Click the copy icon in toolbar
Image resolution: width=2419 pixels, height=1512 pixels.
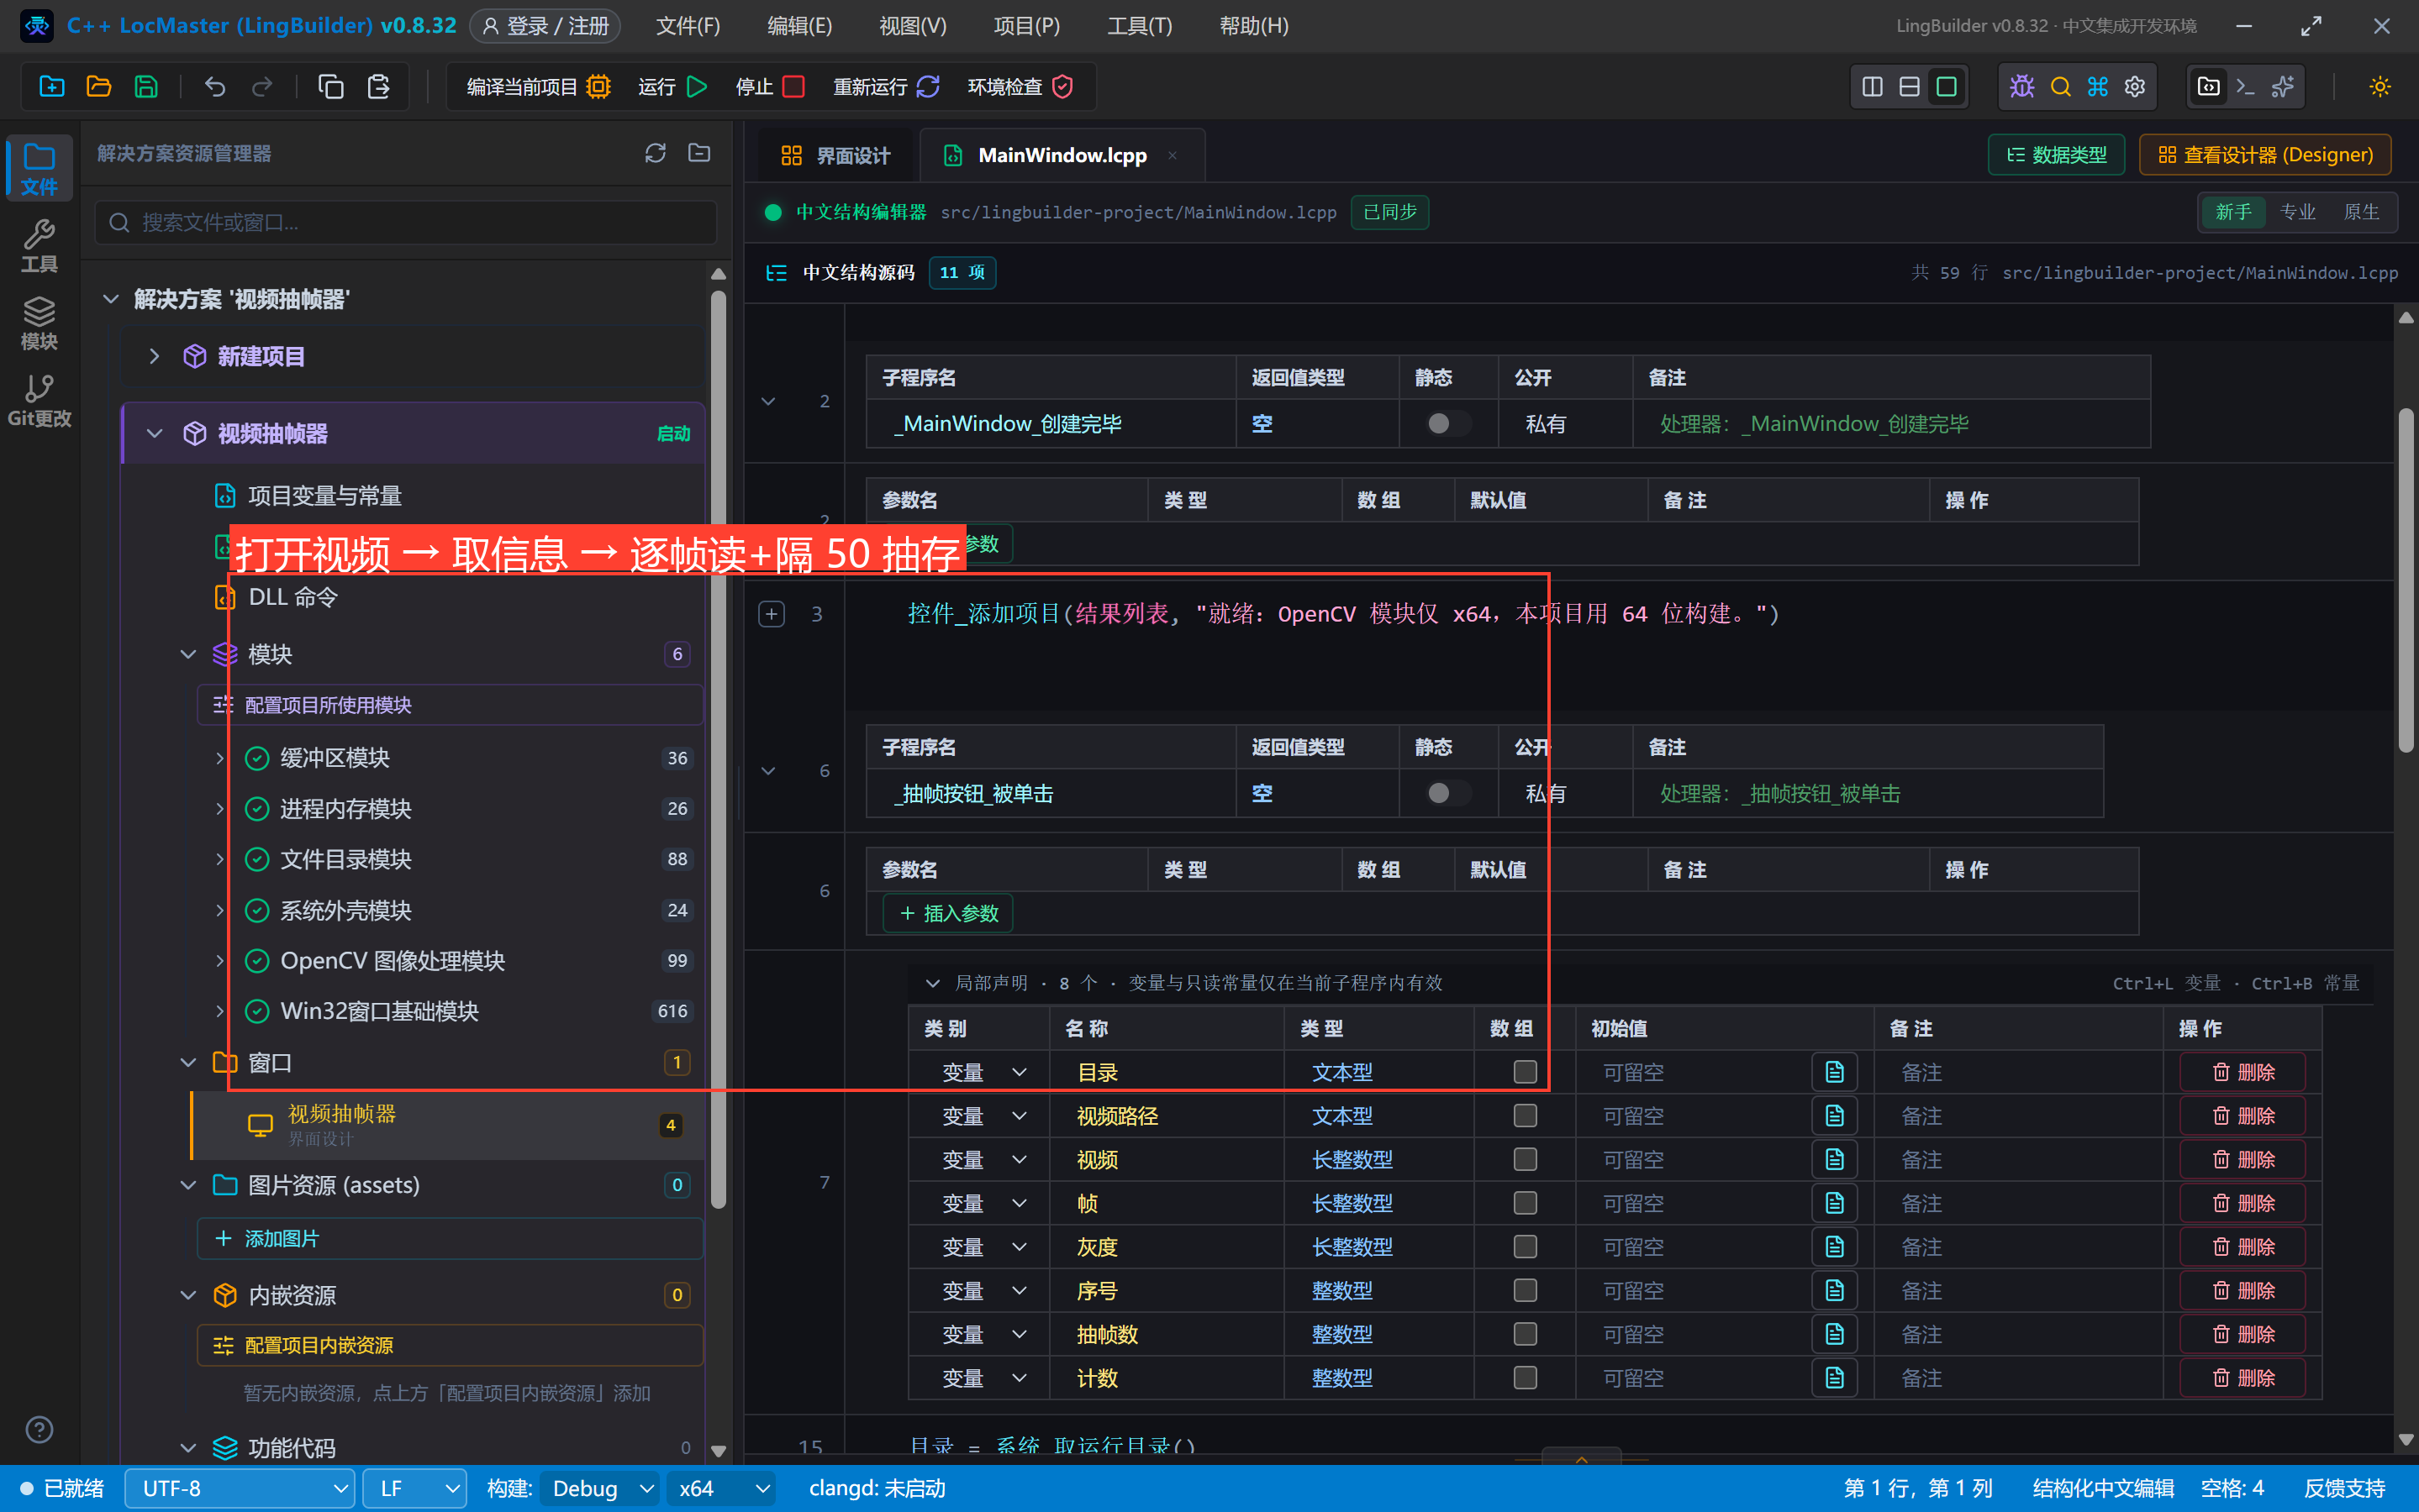point(331,87)
